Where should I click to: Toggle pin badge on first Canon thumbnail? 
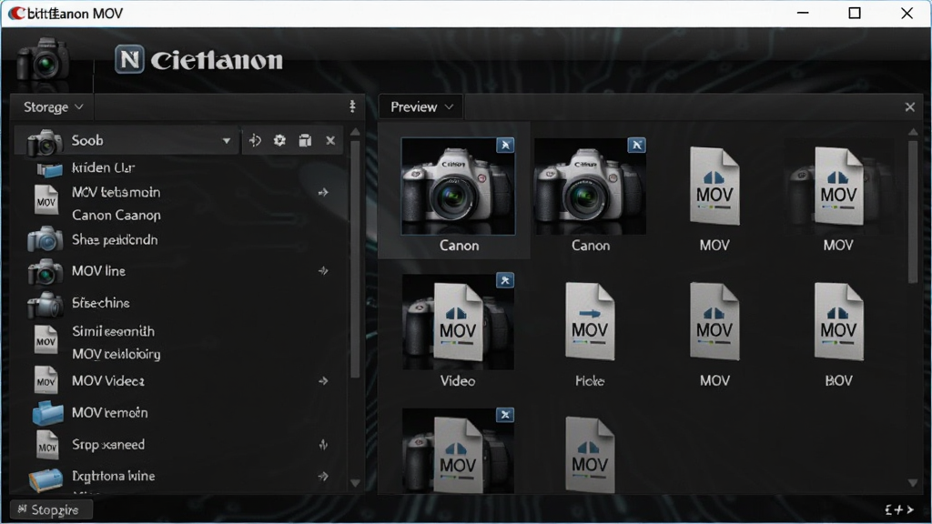[505, 145]
